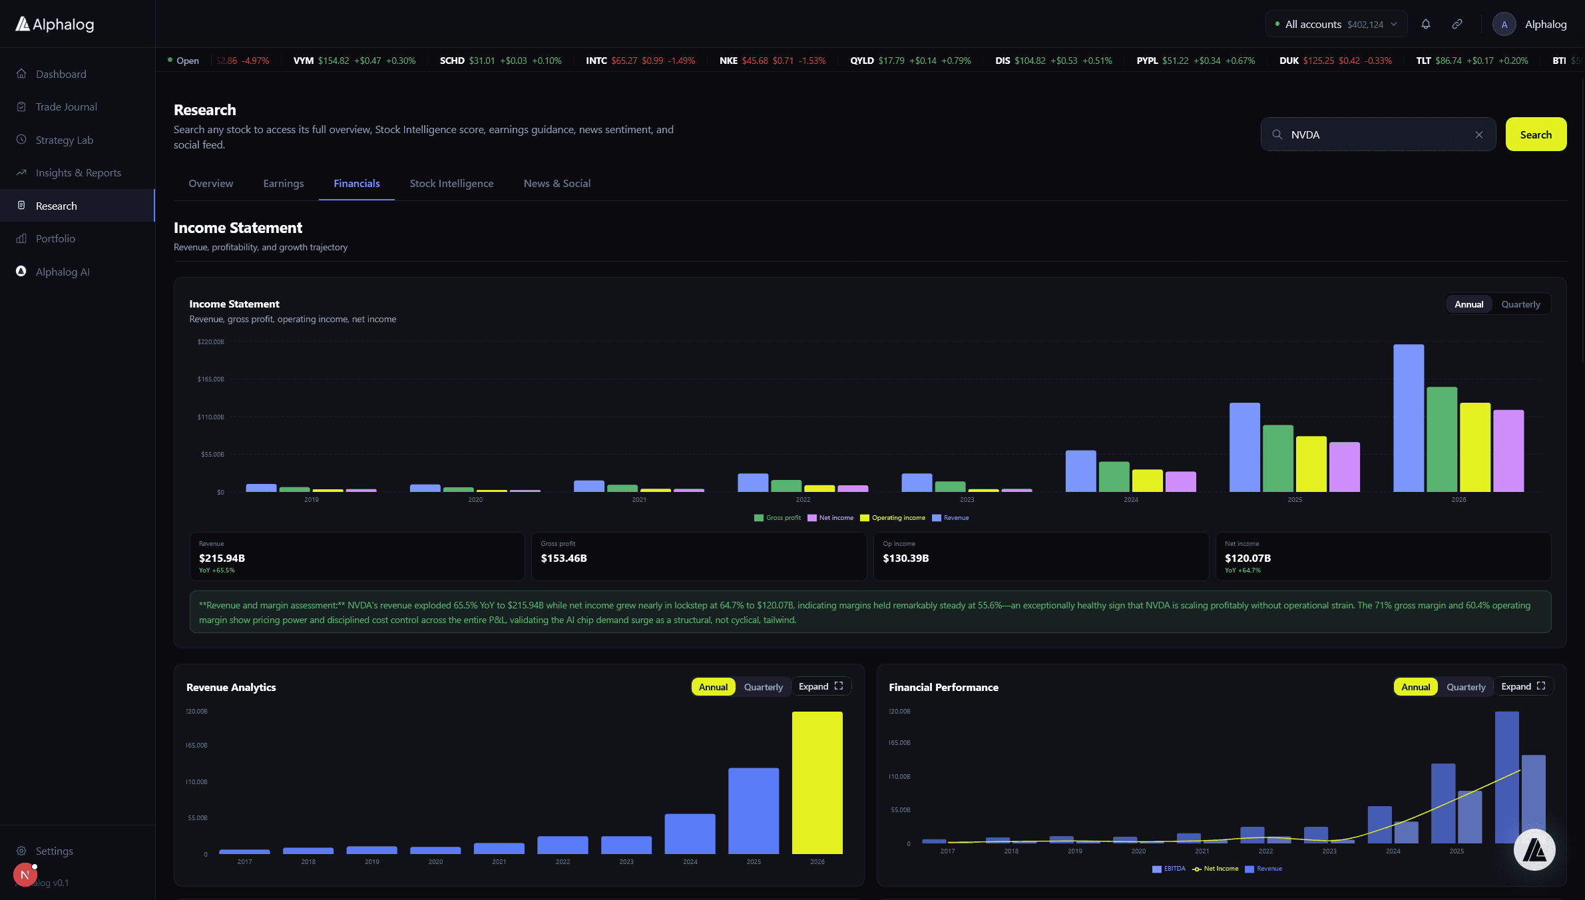Open the All accounts dropdown
1585x900 pixels.
(x=1336, y=24)
